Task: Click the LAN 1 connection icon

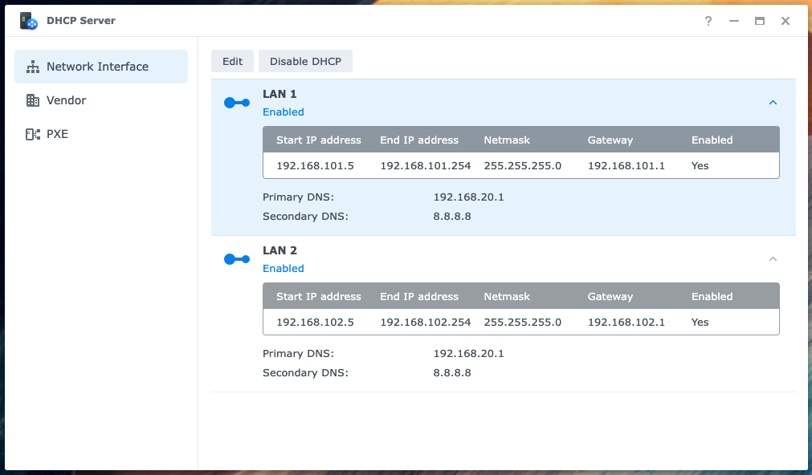Action: tap(236, 103)
